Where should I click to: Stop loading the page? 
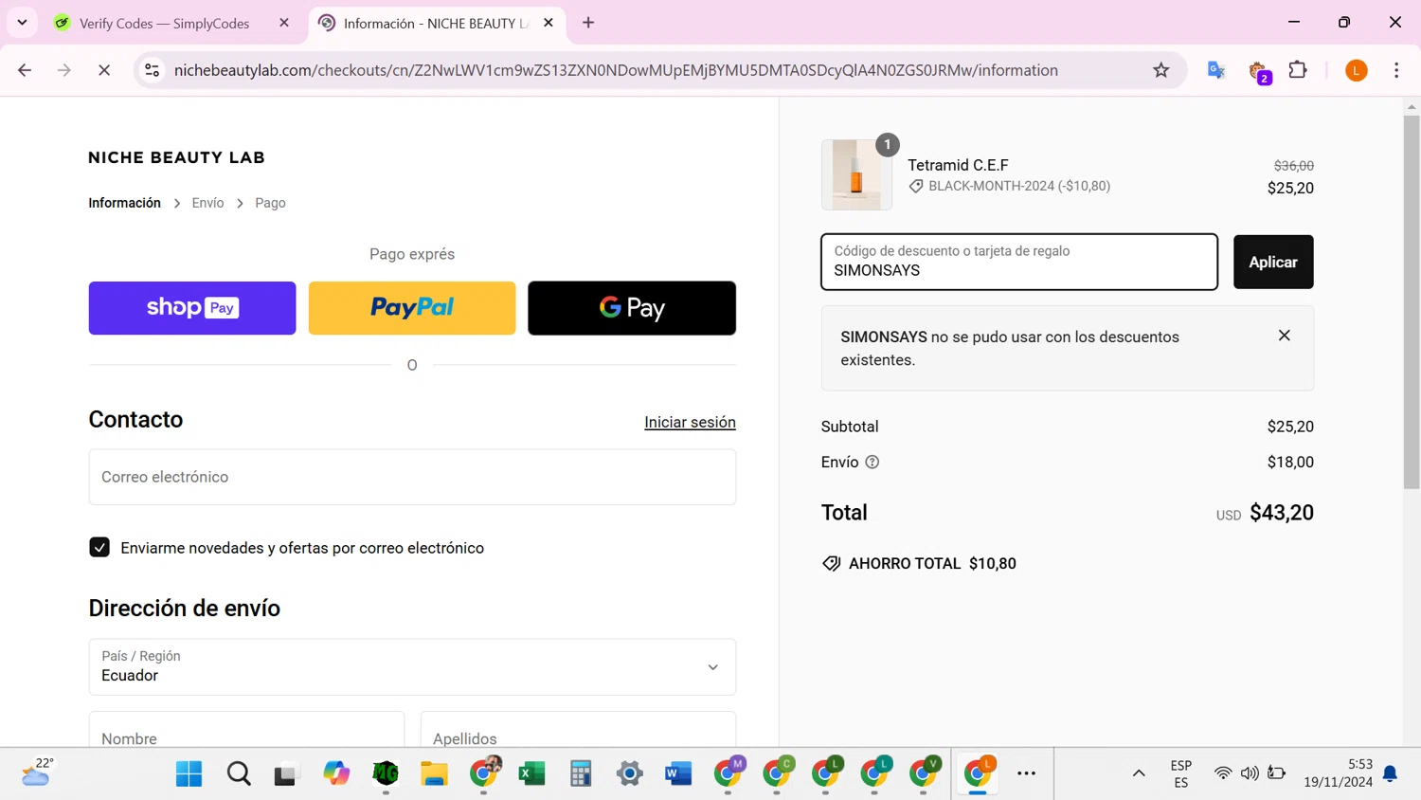104,70
